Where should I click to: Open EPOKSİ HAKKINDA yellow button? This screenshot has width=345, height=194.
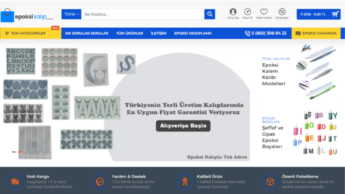point(316,33)
